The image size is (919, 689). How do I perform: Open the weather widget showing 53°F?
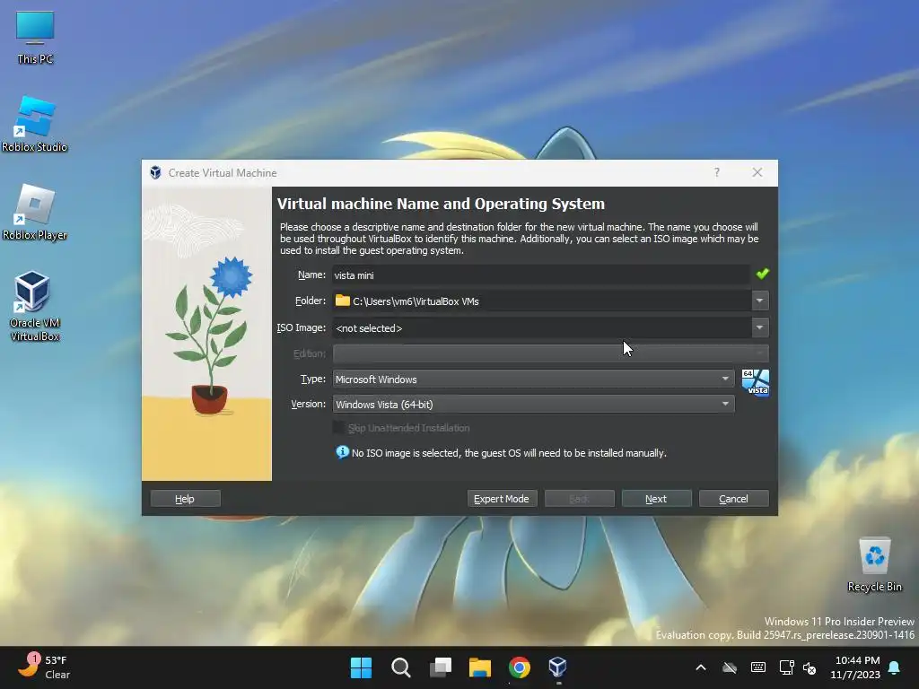pos(45,667)
